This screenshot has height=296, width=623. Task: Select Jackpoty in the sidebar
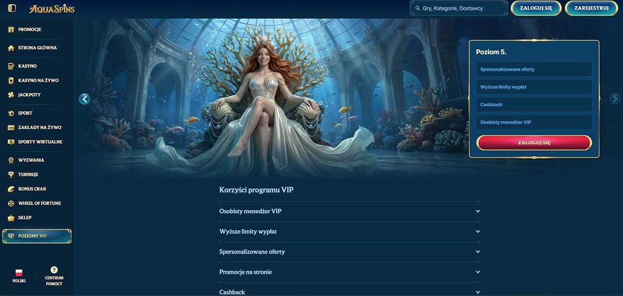point(29,94)
